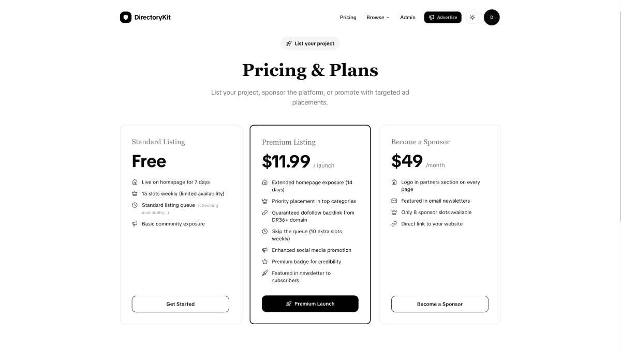Expand the Browse dropdown menu
This screenshot has width=621, height=349.
point(378,18)
